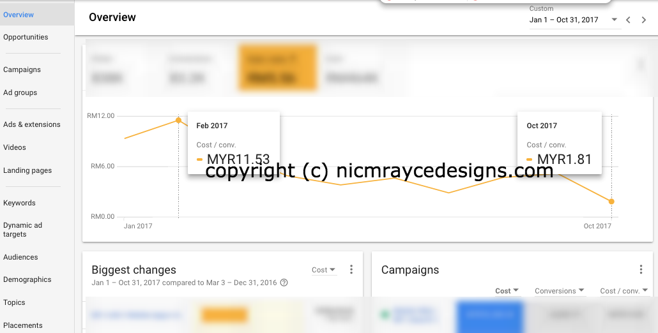Open the Campaigns section in the sidebar
The image size is (658, 333).
click(x=22, y=70)
